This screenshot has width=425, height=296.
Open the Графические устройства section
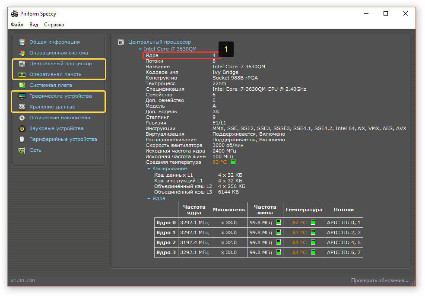pyautogui.click(x=60, y=96)
